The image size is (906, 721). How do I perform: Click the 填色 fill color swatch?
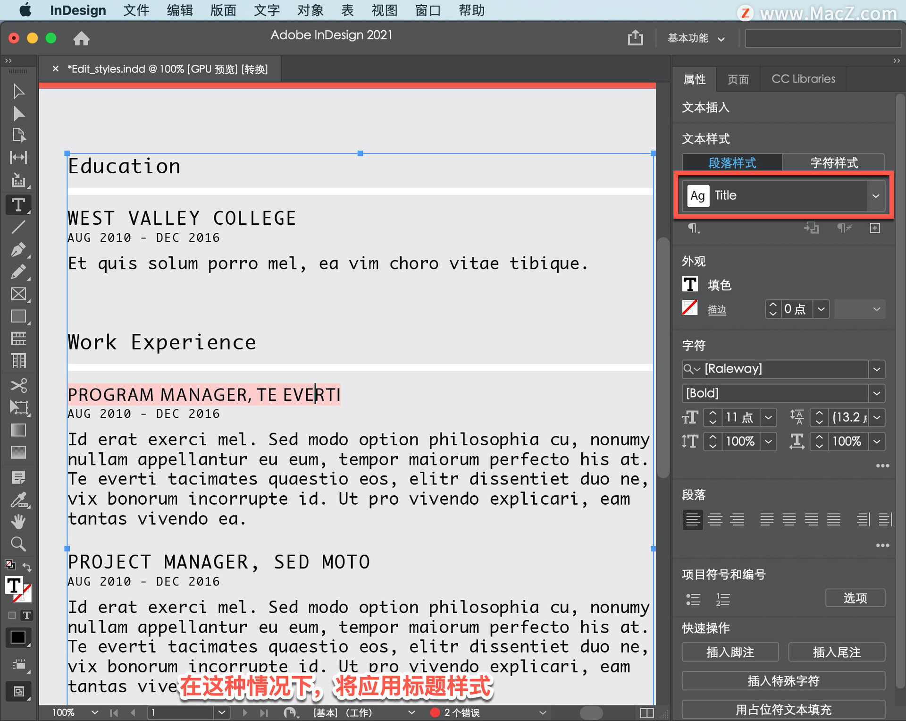pyautogui.click(x=690, y=284)
